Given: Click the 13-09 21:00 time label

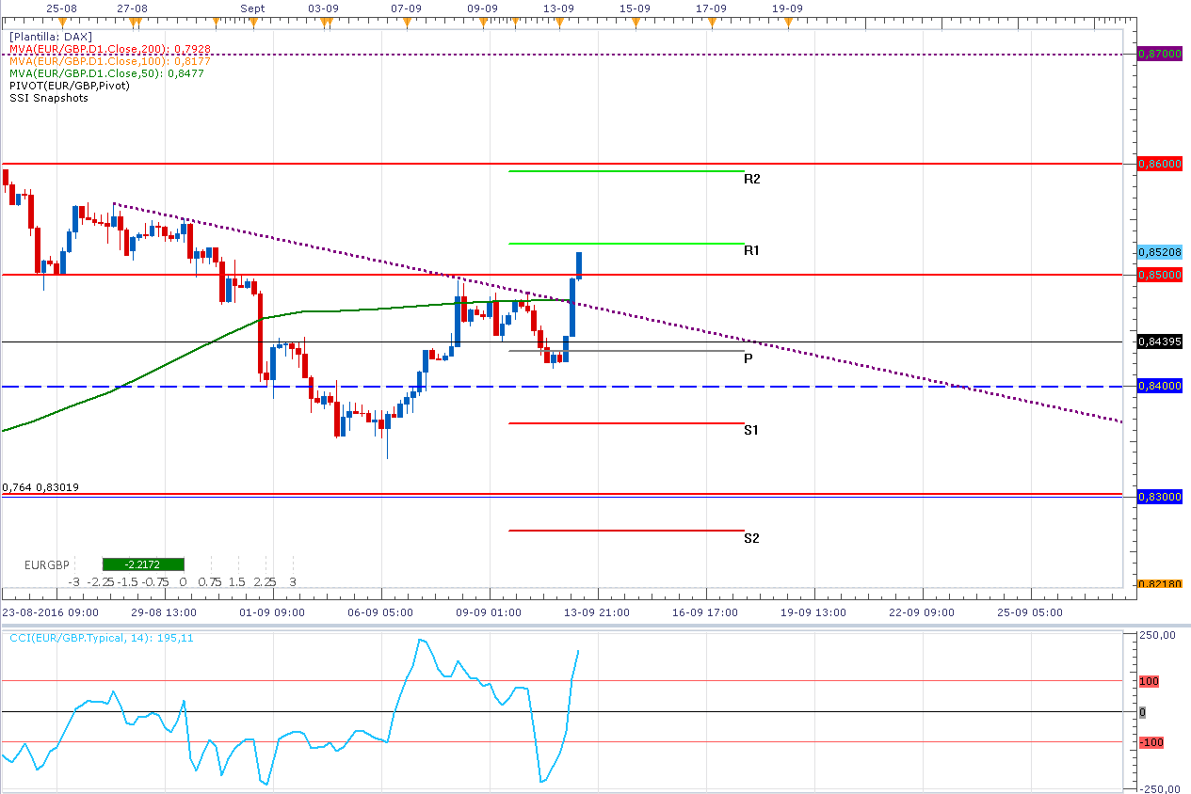Looking at the screenshot, I should tap(597, 611).
